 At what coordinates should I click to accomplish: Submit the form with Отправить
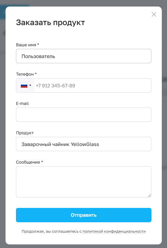coord(84,215)
